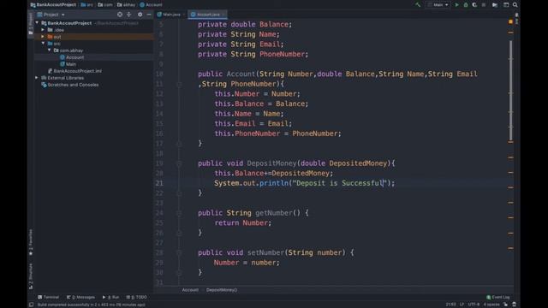Collapse the com.abhay package
The image size is (548, 308).
pos(50,50)
